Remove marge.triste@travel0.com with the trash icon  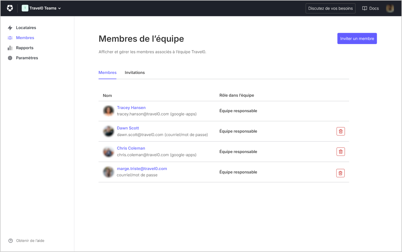coord(340,173)
